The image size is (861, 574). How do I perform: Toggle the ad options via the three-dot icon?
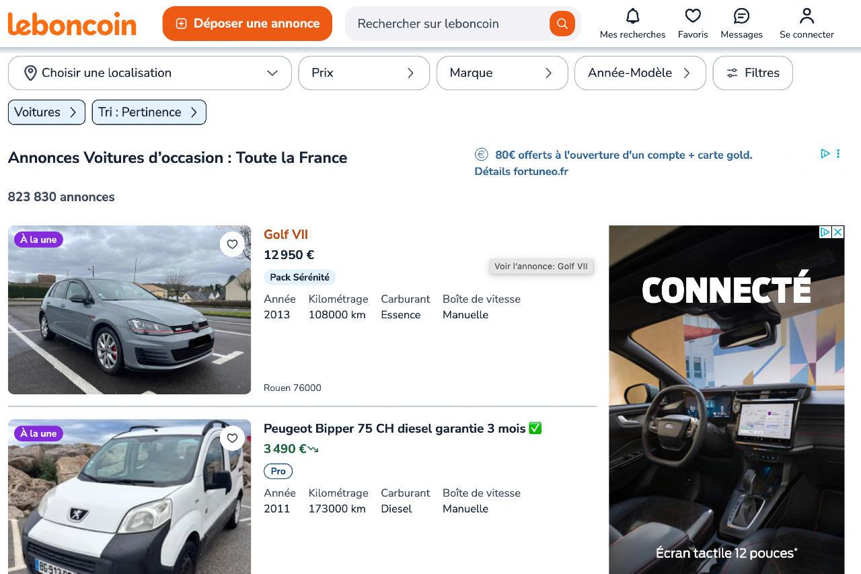(x=838, y=154)
